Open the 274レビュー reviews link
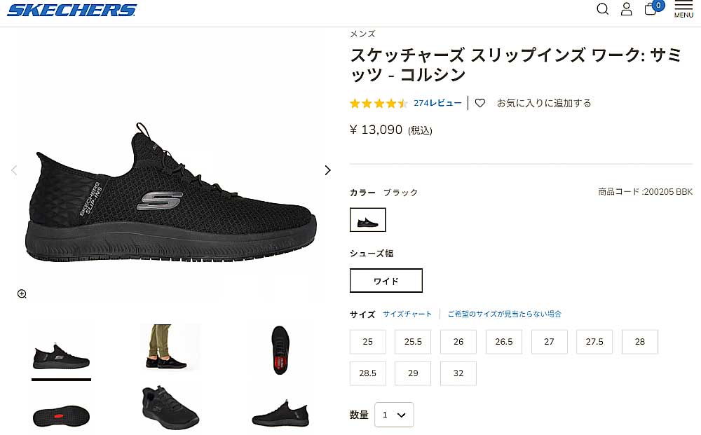This screenshot has height=435, width=701. click(437, 103)
